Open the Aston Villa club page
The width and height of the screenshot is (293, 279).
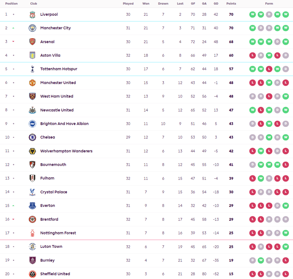[x=50, y=55]
